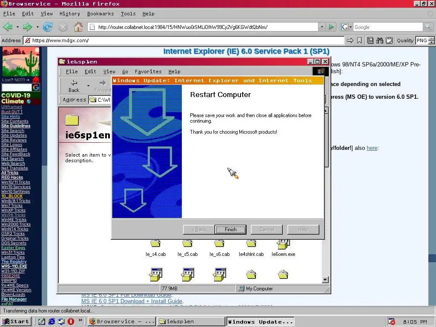Switch to the ie6sp1en taskbar button
Image resolution: width=436 pixels, height=327 pixels.
pyautogui.click(x=191, y=321)
